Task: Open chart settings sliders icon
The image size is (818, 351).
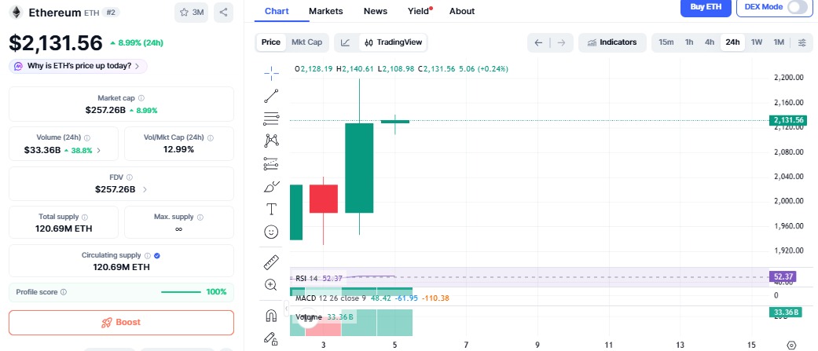Action: pyautogui.click(x=801, y=42)
